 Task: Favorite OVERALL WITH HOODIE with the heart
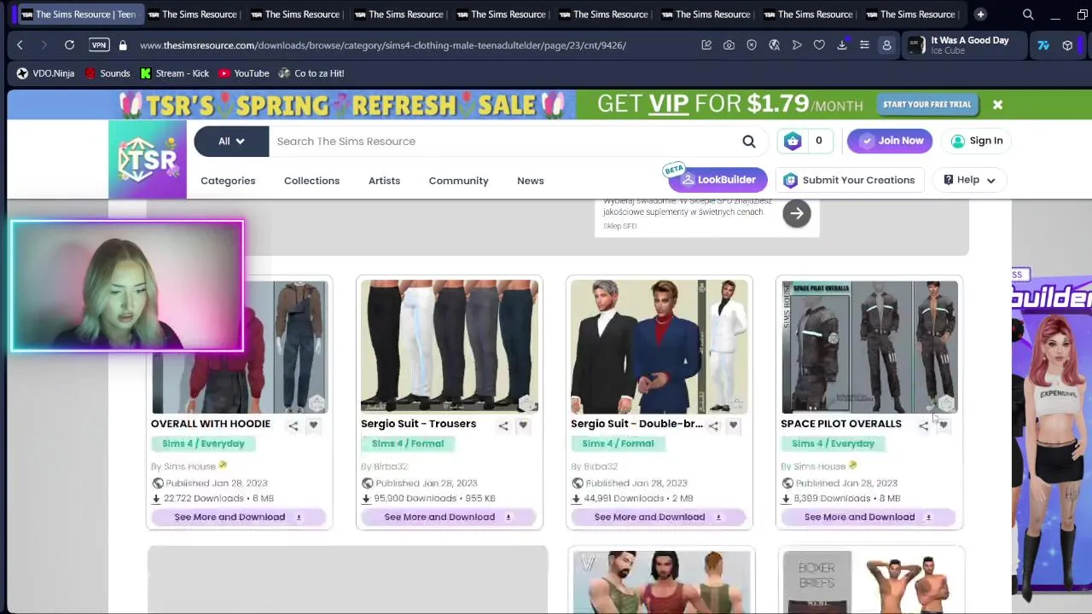click(313, 425)
